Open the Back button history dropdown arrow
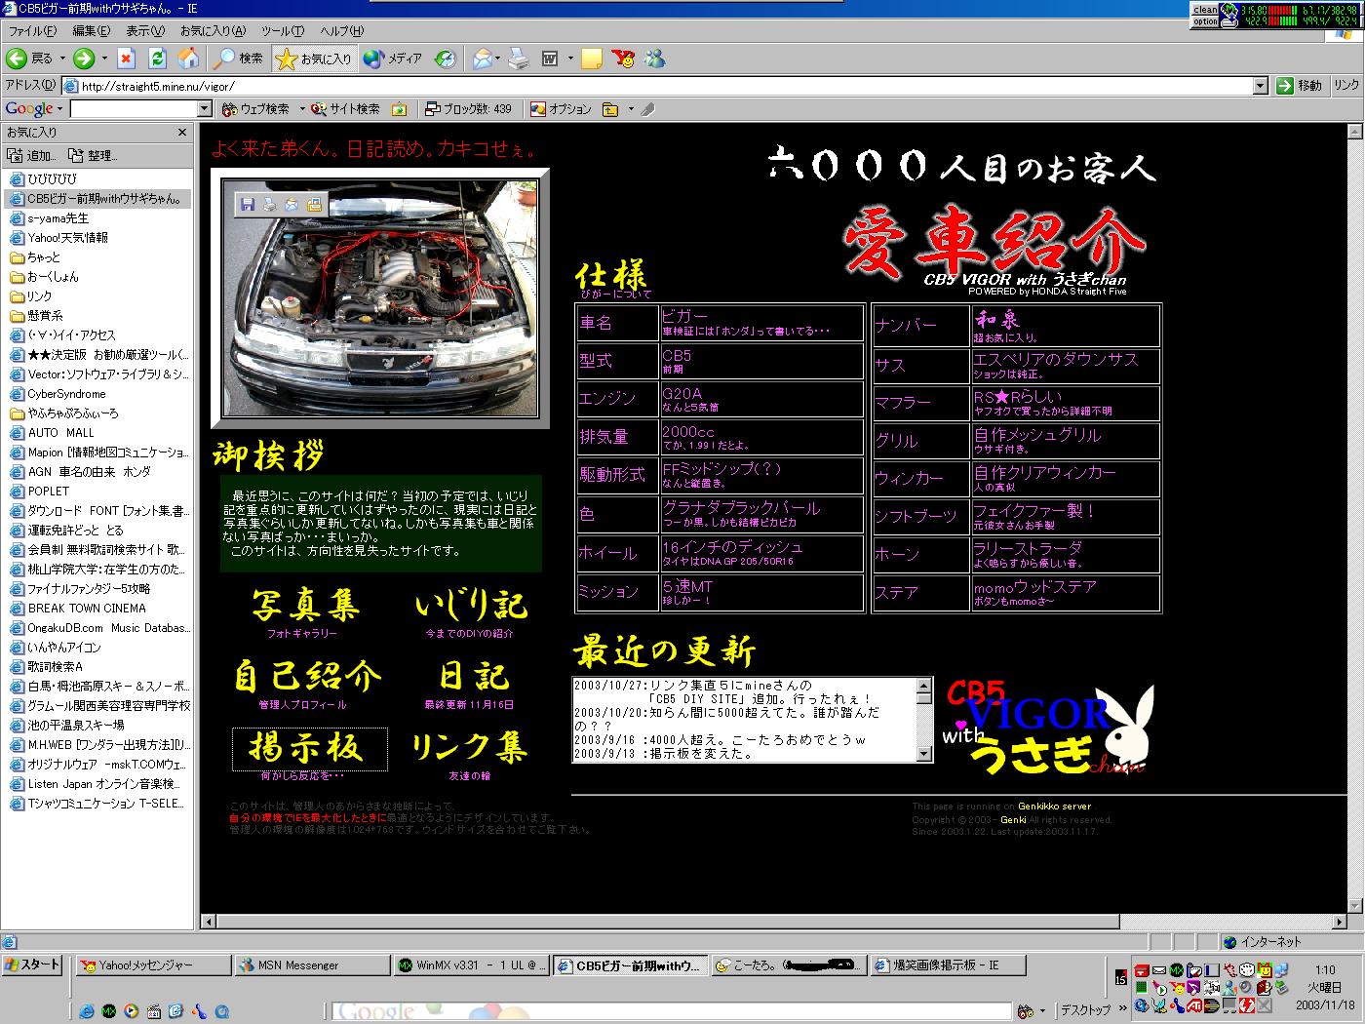1365x1024 pixels. (x=62, y=59)
